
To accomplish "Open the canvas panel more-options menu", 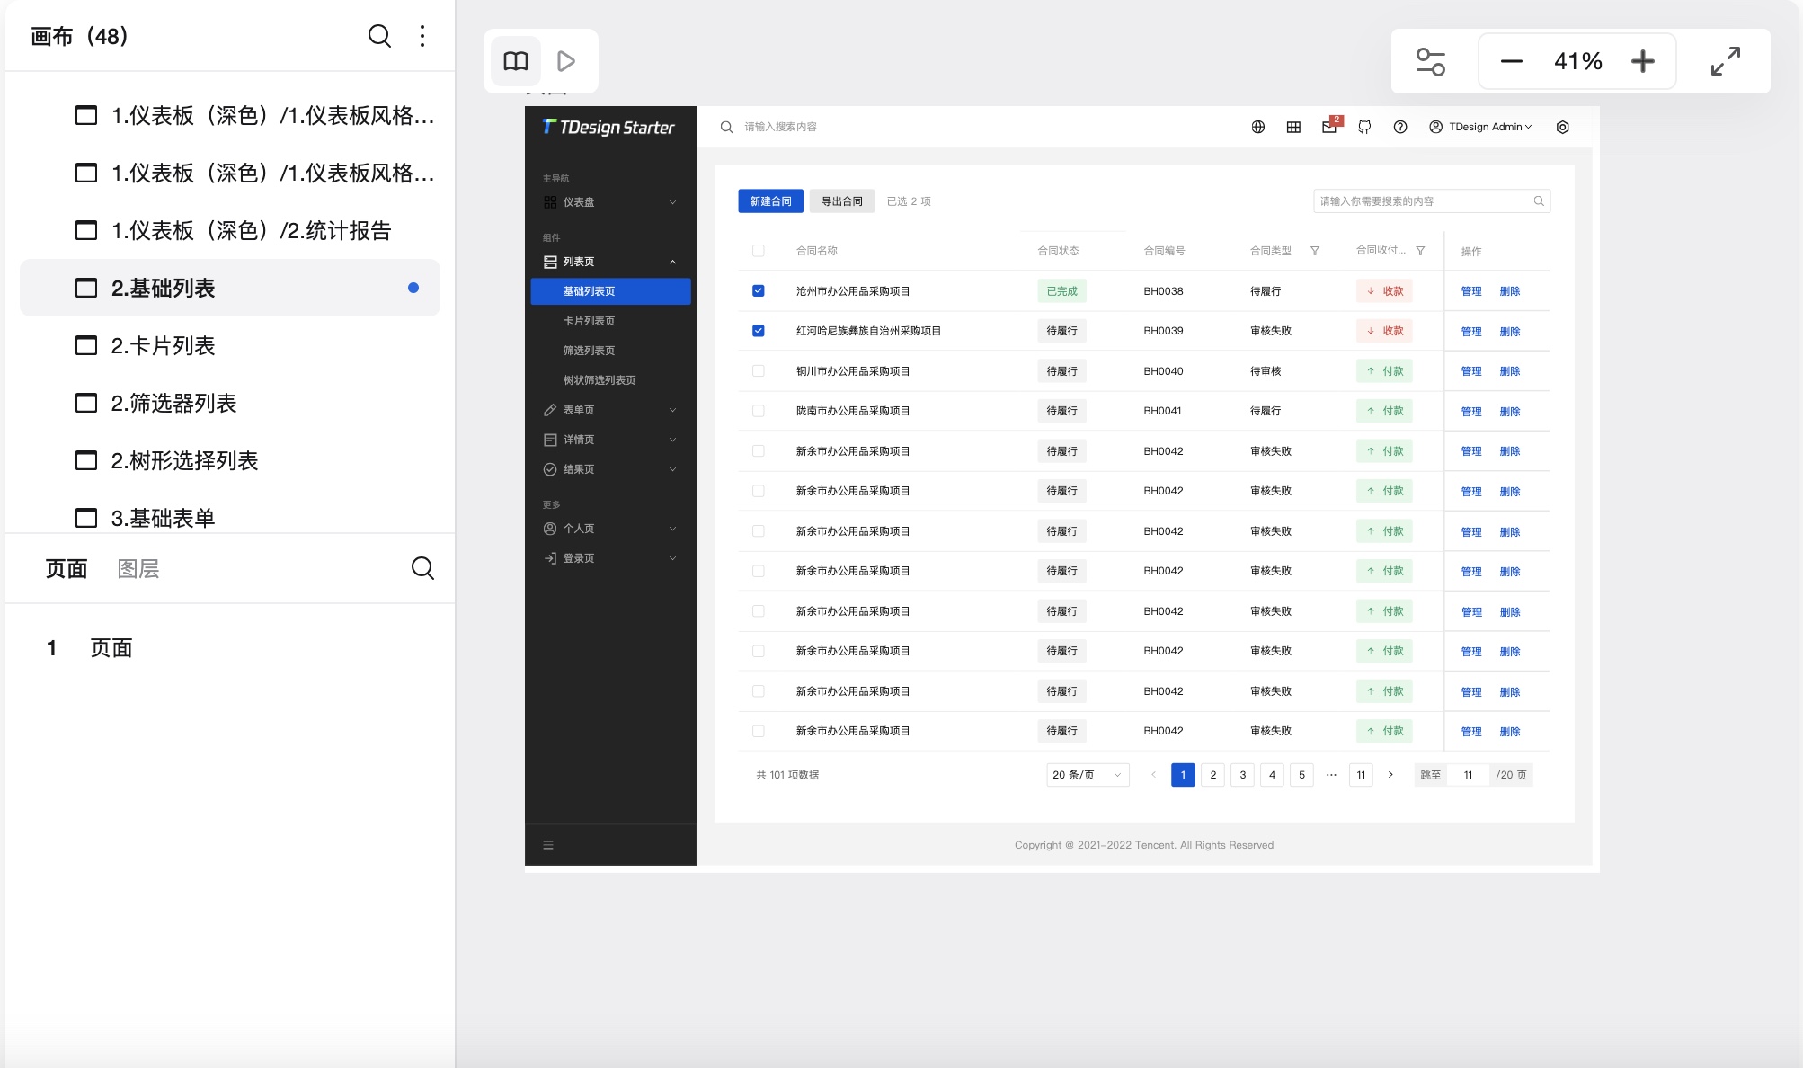I will coord(422,36).
